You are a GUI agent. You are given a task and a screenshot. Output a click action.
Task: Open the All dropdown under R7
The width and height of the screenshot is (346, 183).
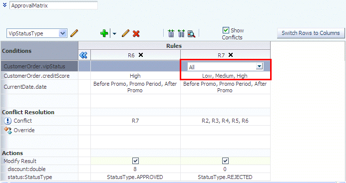coord(259,66)
